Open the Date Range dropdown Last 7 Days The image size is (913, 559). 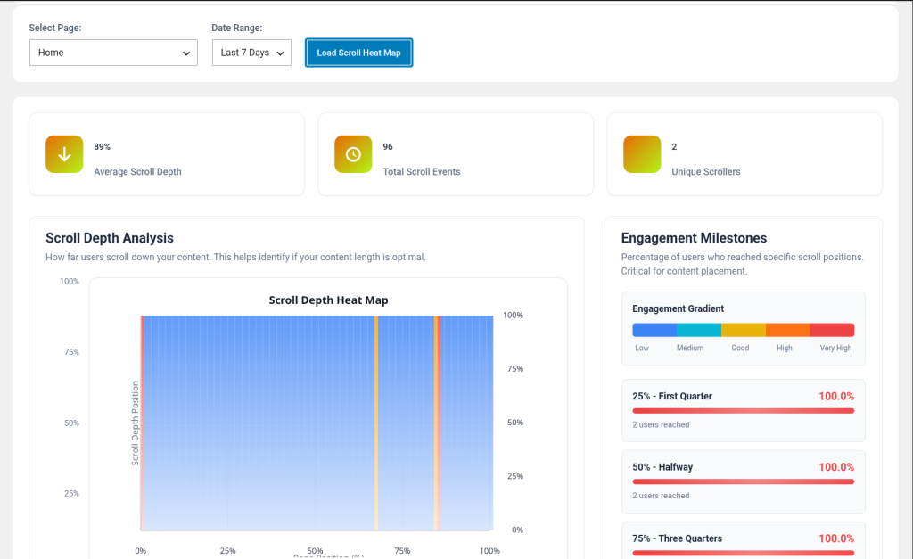(x=251, y=53)
